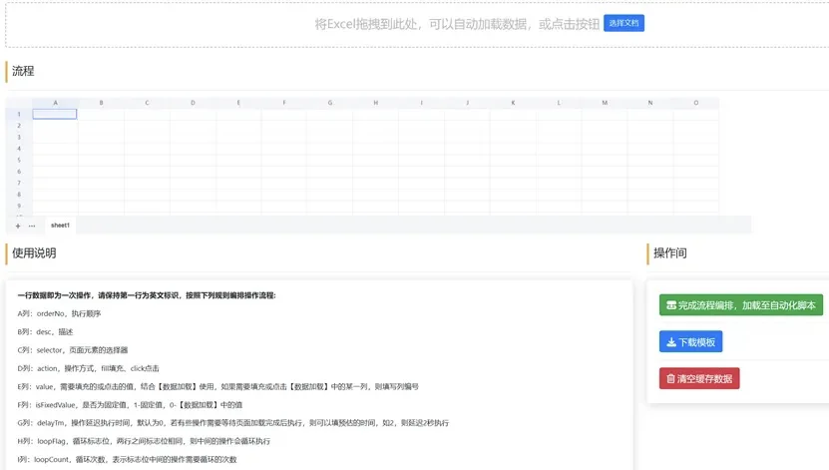Select column L header

tap(559, 103)
